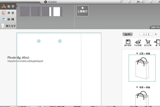Open the 背景 background tab
This screenshot has width=160, height=107.
[x=8, y=13]
